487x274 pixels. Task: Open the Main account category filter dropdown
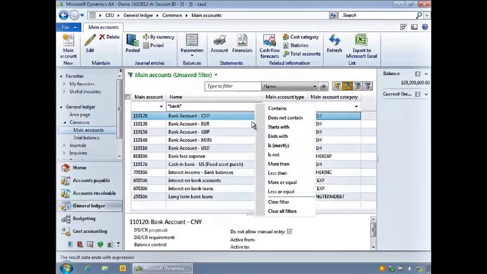(356, 107)
